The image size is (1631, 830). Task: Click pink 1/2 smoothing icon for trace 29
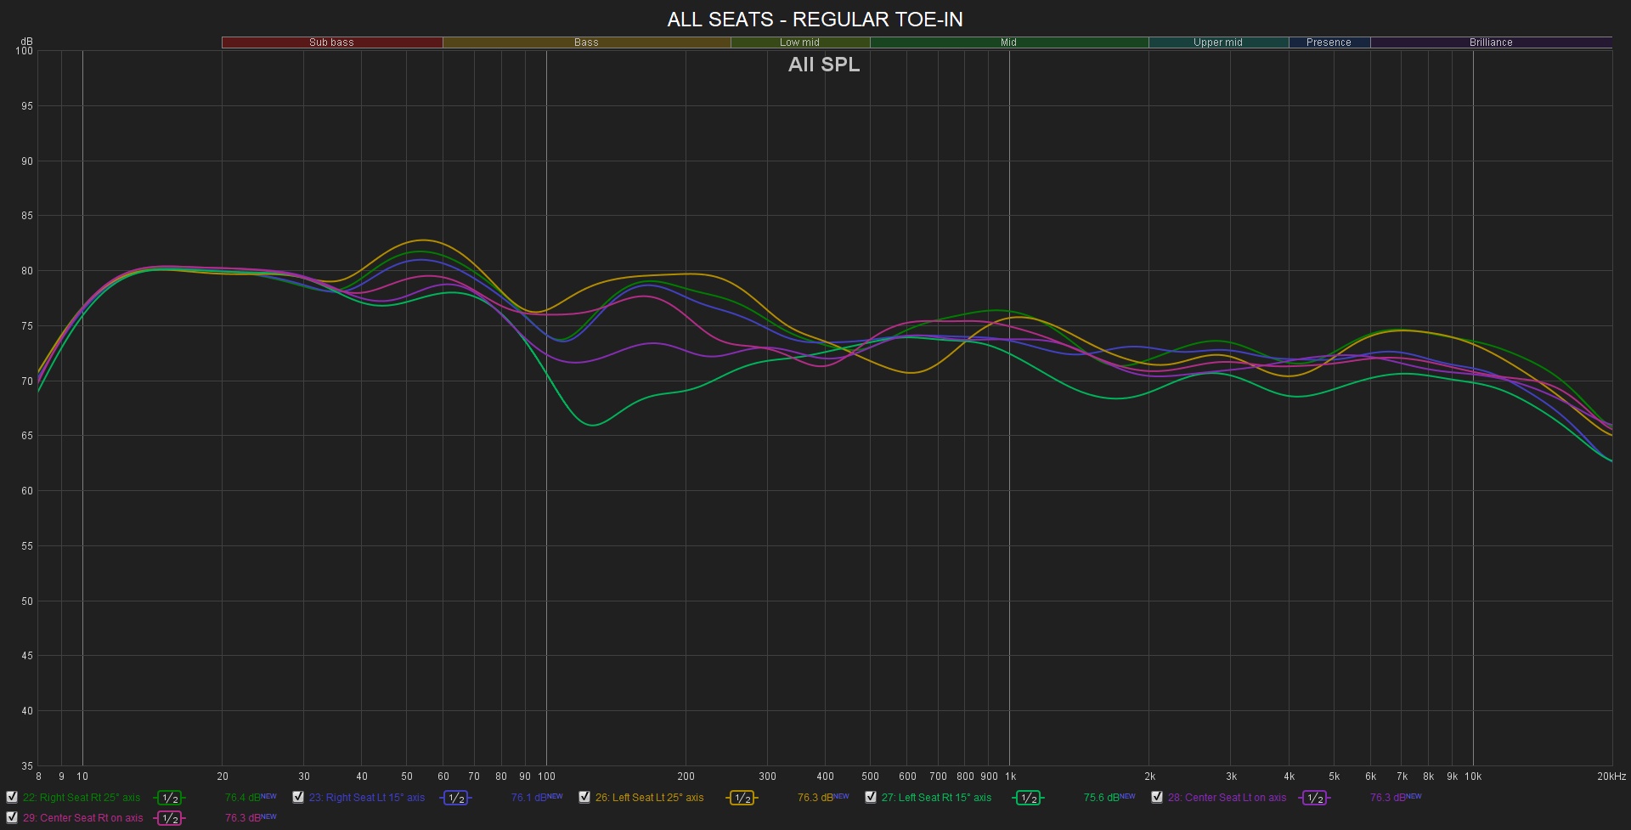[170, 818]
